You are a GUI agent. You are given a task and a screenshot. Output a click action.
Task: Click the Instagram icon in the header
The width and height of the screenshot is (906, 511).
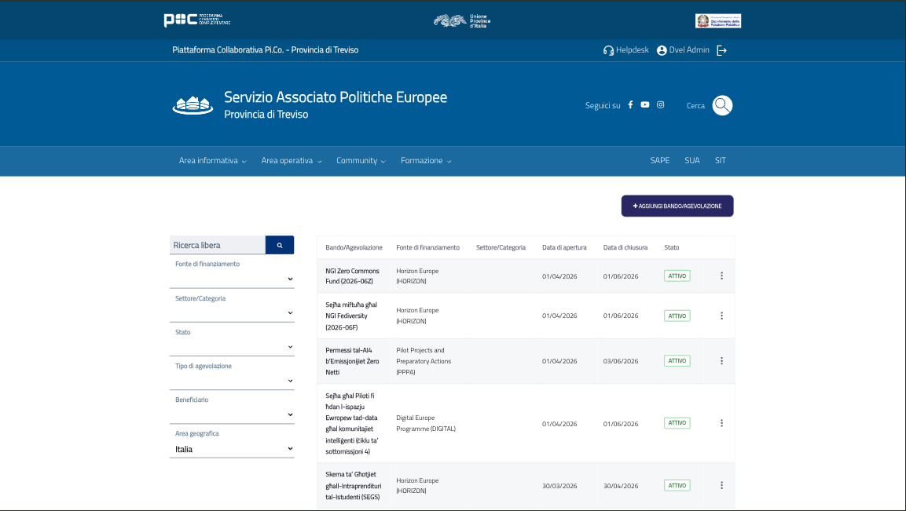tap(660, 104)
